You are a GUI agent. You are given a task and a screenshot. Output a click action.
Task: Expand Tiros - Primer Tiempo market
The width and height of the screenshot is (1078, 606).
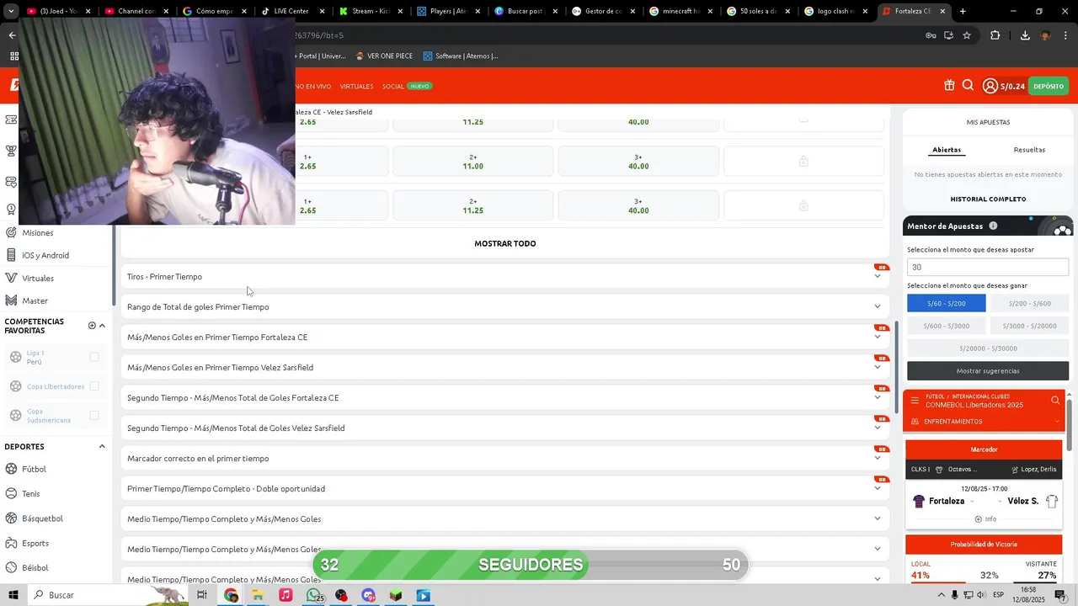pos(878,276)
